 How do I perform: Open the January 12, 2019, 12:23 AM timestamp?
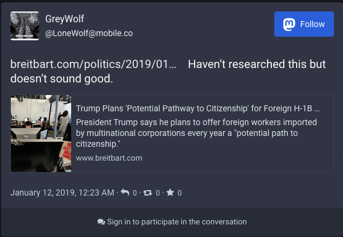coord(62,192)
